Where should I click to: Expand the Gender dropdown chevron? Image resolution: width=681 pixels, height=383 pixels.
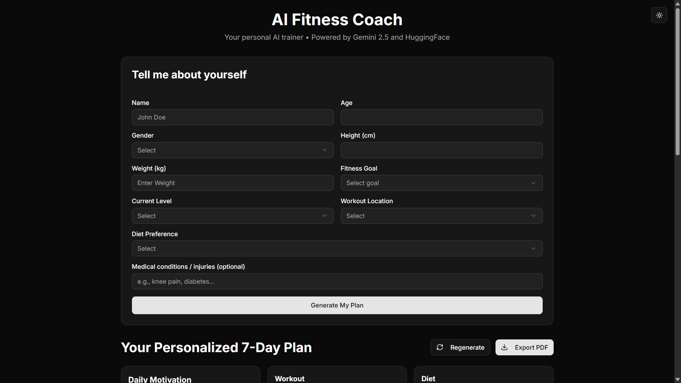(324, 150)
